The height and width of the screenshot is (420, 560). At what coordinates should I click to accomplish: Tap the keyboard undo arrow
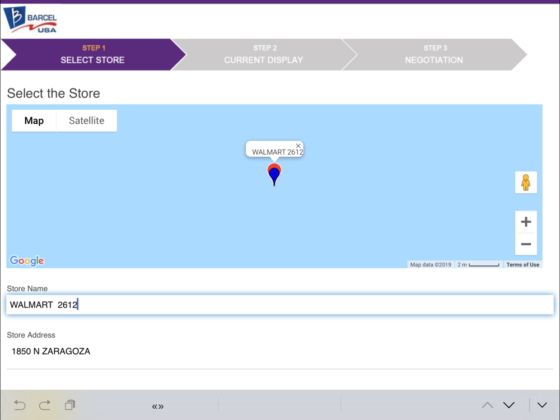point(20,405)
